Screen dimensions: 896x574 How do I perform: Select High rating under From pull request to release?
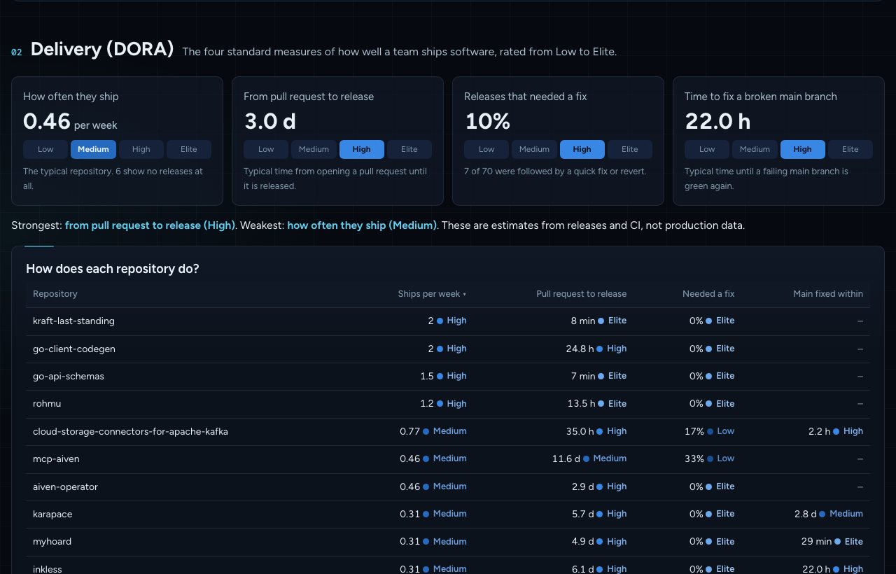point(362,149)
